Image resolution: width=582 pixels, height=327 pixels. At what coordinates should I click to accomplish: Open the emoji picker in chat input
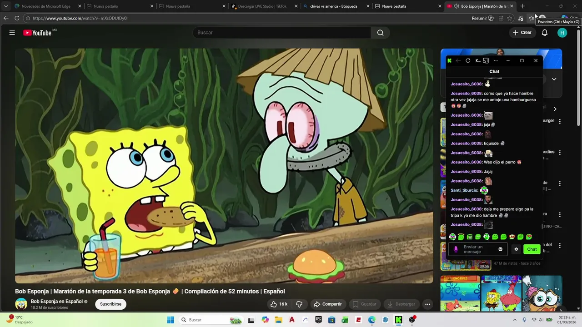501,249
